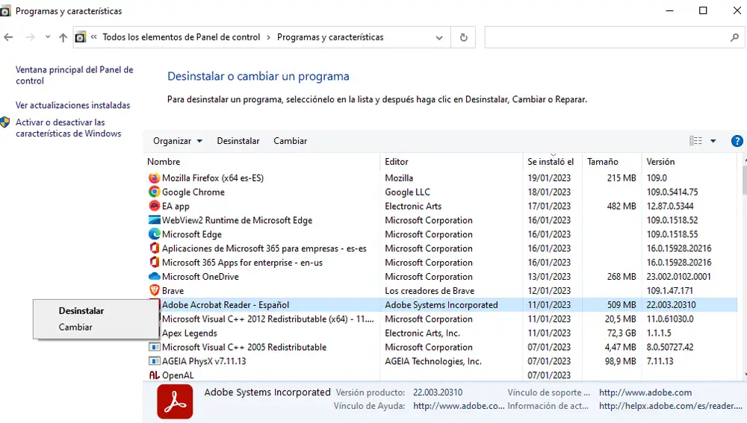Viewport: 747px width, 423px height.
Task: Open the Organizar dropdown menu
Action: [x=177, y=141]
